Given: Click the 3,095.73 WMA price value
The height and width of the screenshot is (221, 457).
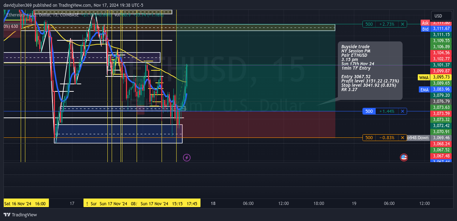Looking at the screenshot, I should [441, 77].
